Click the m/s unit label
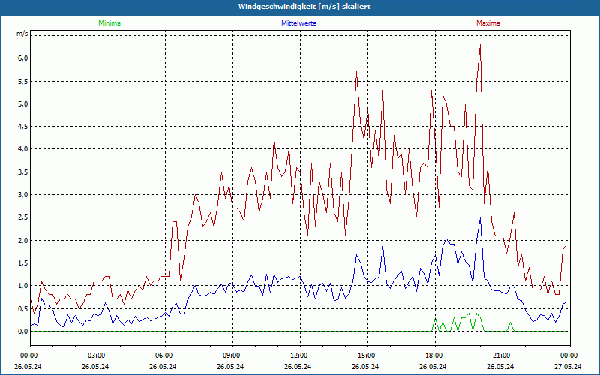Image resolution: width=600 pixels, height=375 pixels. (22, 34)
